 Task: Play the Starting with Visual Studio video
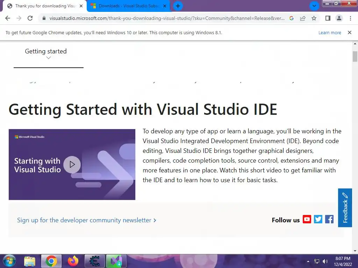click(72, 165)
